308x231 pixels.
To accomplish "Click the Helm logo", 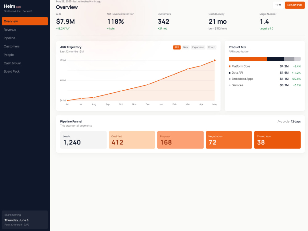I will [10, 6].
